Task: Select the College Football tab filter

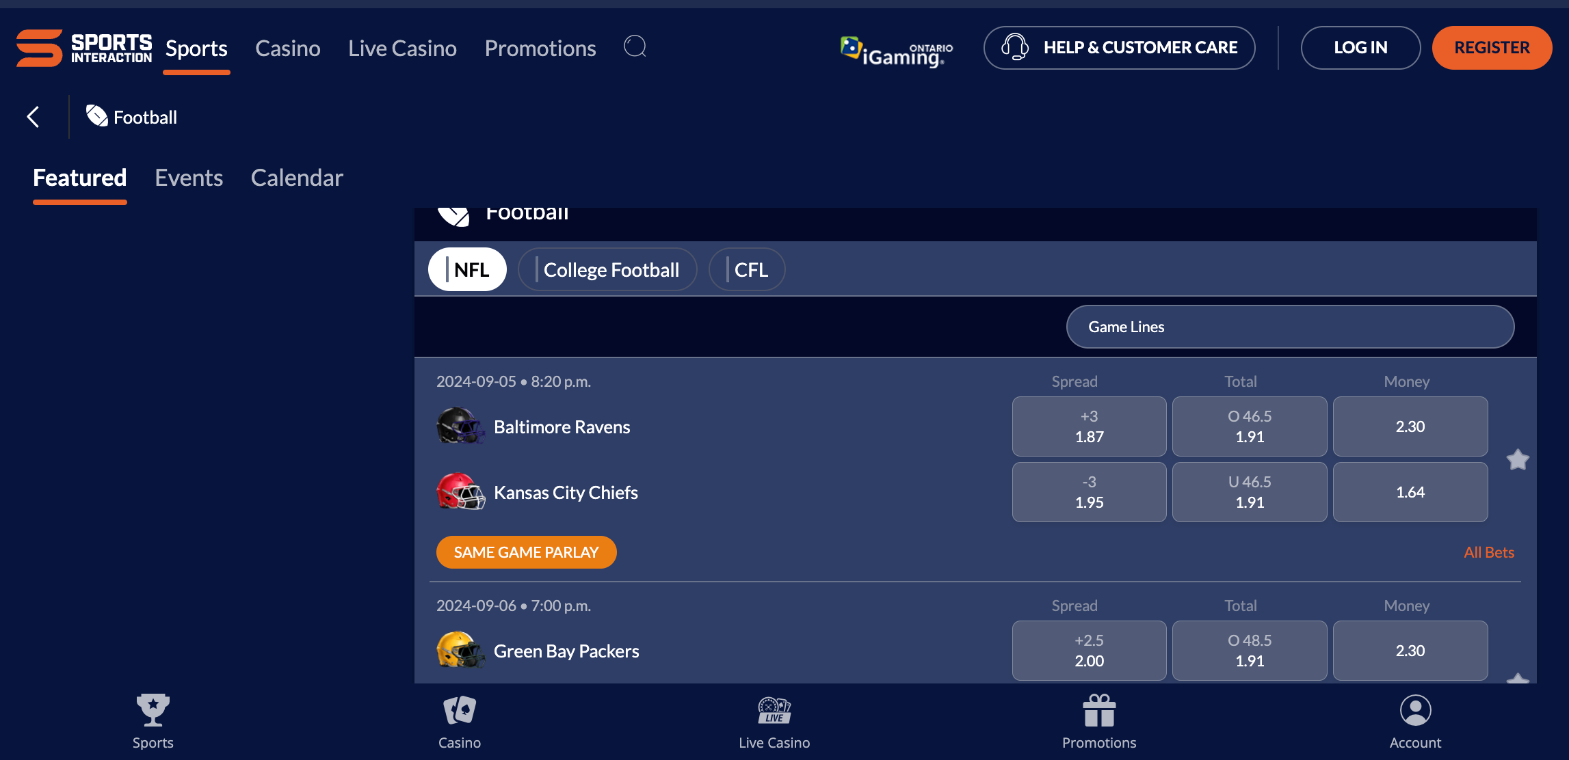Action: point(610,269)
